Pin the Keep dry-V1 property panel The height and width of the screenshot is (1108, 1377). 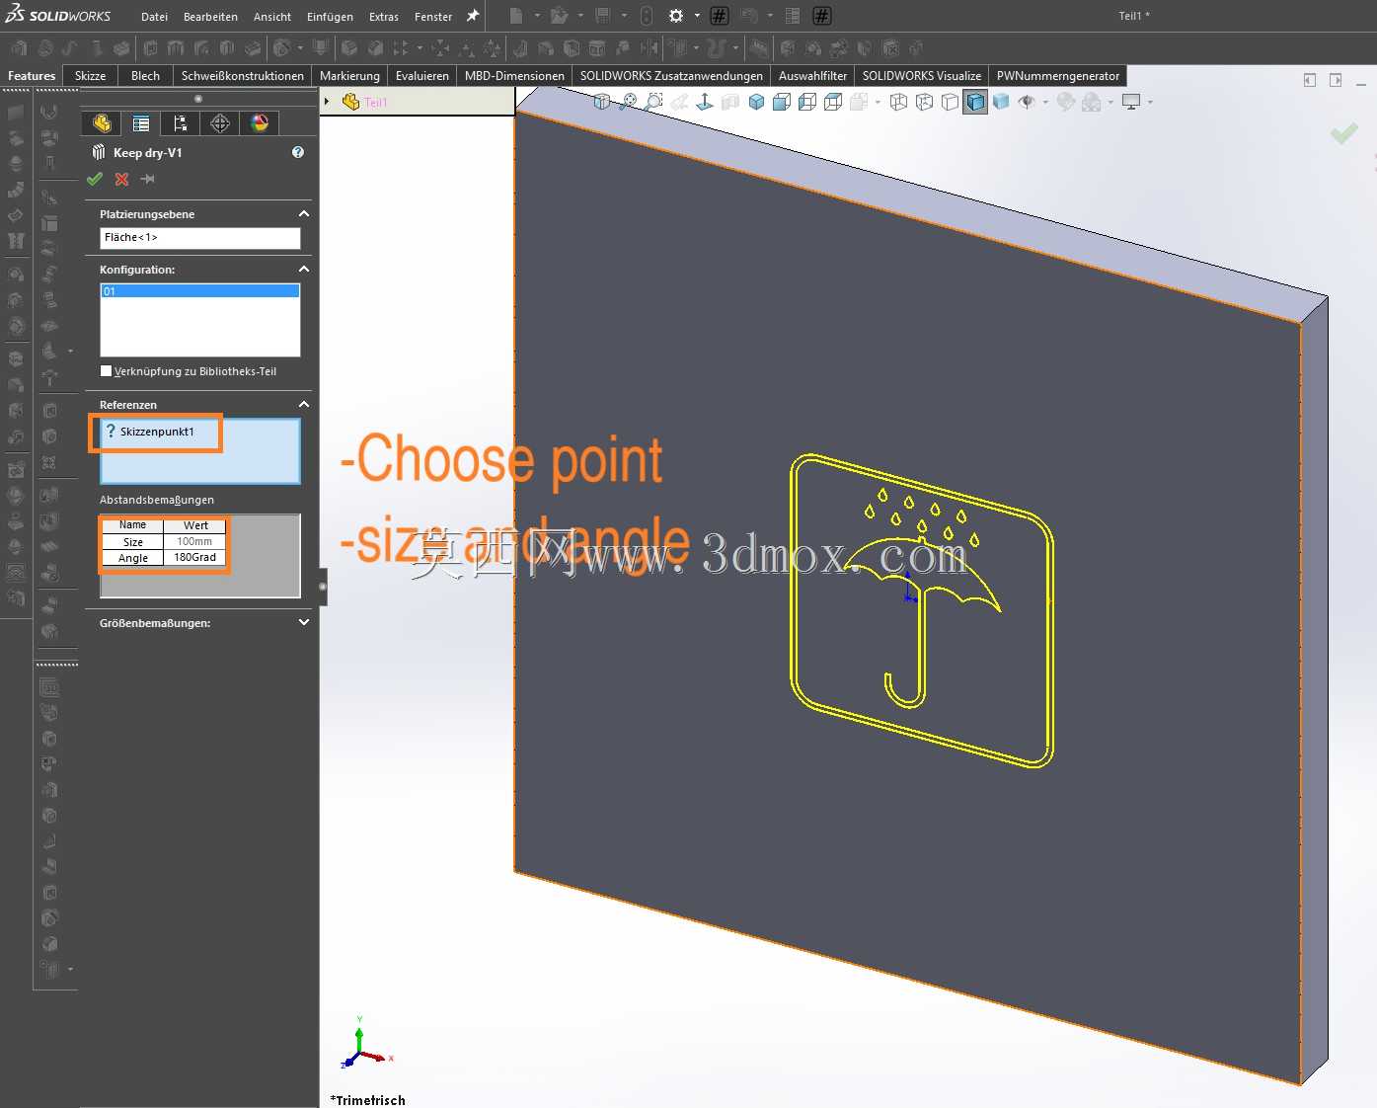148,179
